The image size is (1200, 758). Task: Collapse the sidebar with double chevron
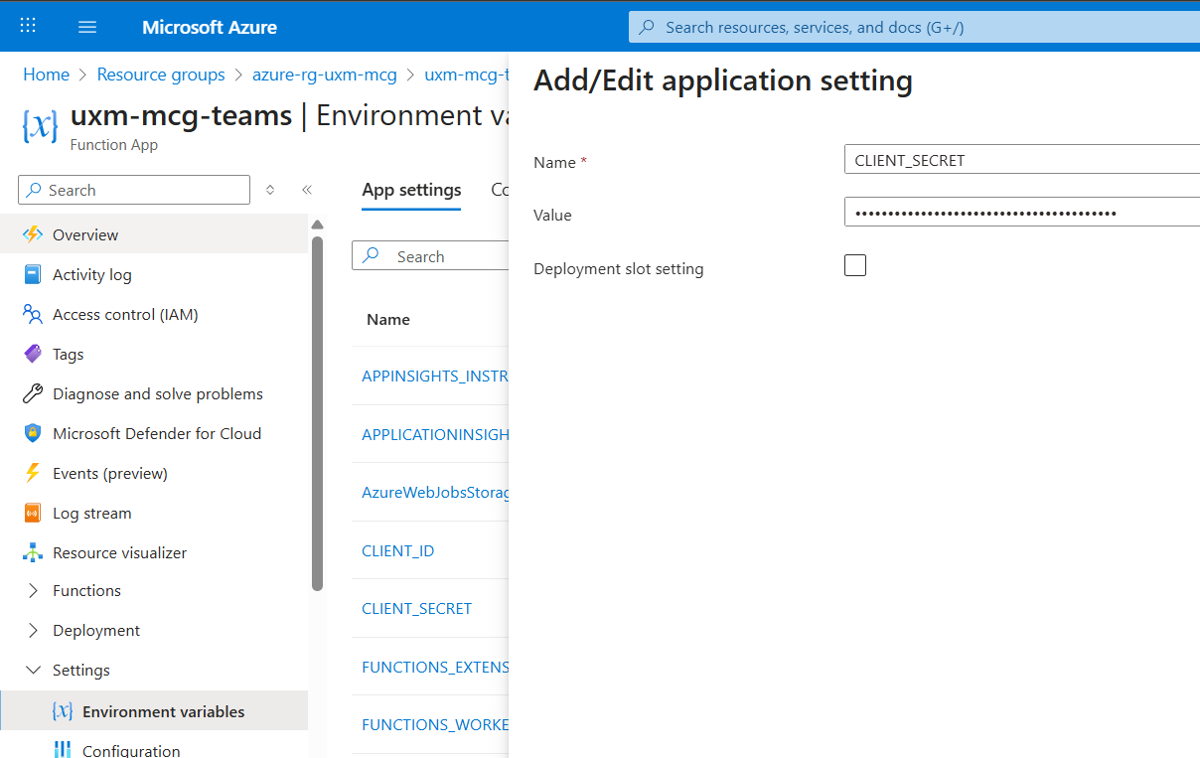click(x=307, y=190)
